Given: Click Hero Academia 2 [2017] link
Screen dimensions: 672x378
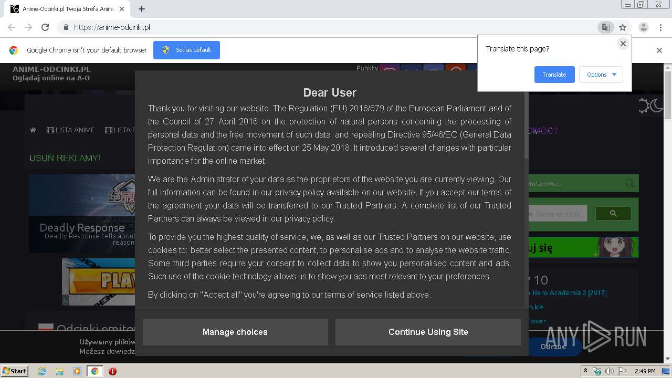Looking at the screenshot, I should (569, 293).
